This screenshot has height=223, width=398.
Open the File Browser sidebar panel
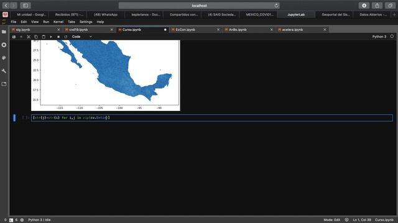tap(4, 32)
